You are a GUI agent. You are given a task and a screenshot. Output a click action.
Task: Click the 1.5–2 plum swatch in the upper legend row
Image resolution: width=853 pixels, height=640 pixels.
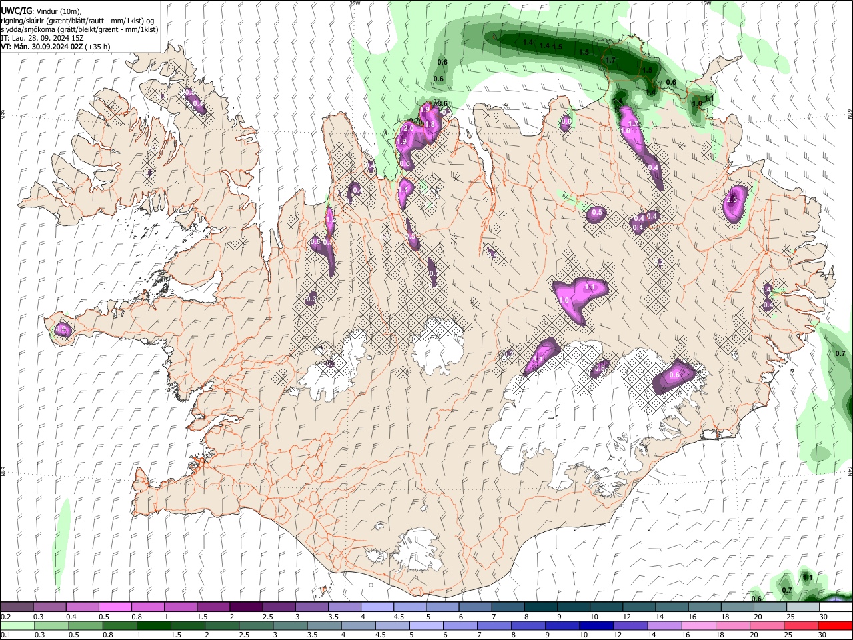click(x=213, y=607)
